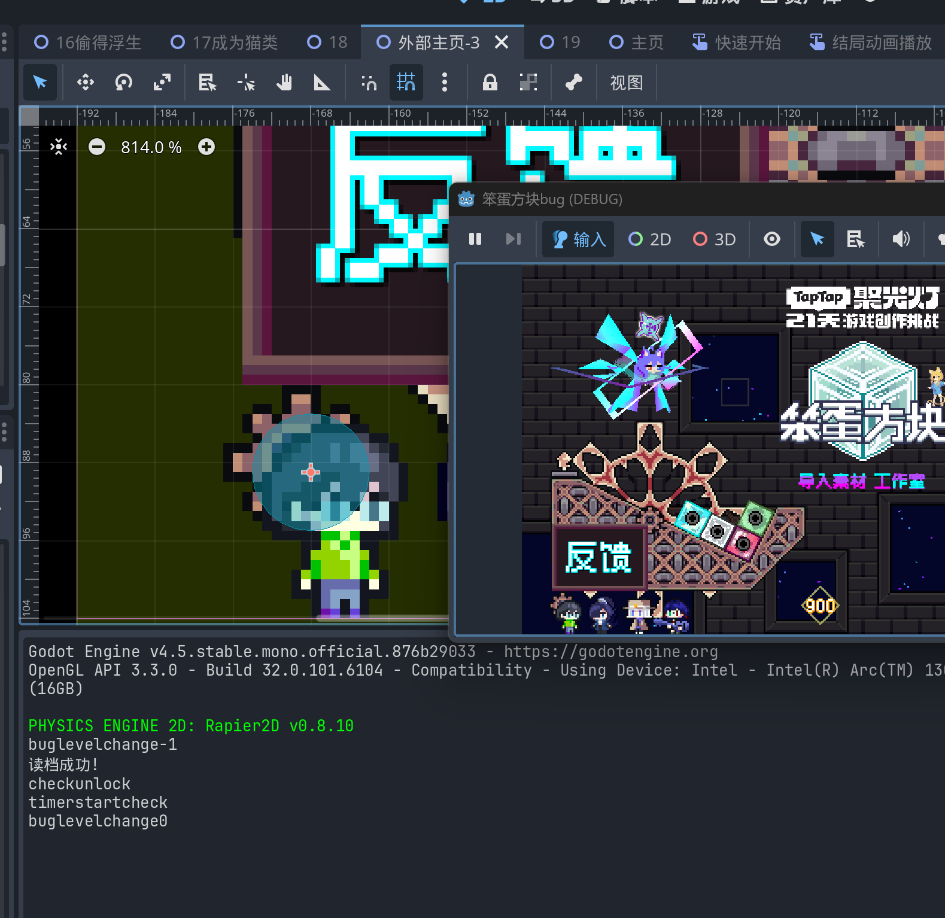The height and width of the screenshot is (918, 945).
Task: Activate the Pan mode hand tool
Action: point(284,82)
